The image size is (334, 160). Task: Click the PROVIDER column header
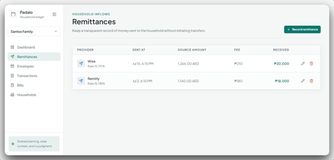click(85, 50)
